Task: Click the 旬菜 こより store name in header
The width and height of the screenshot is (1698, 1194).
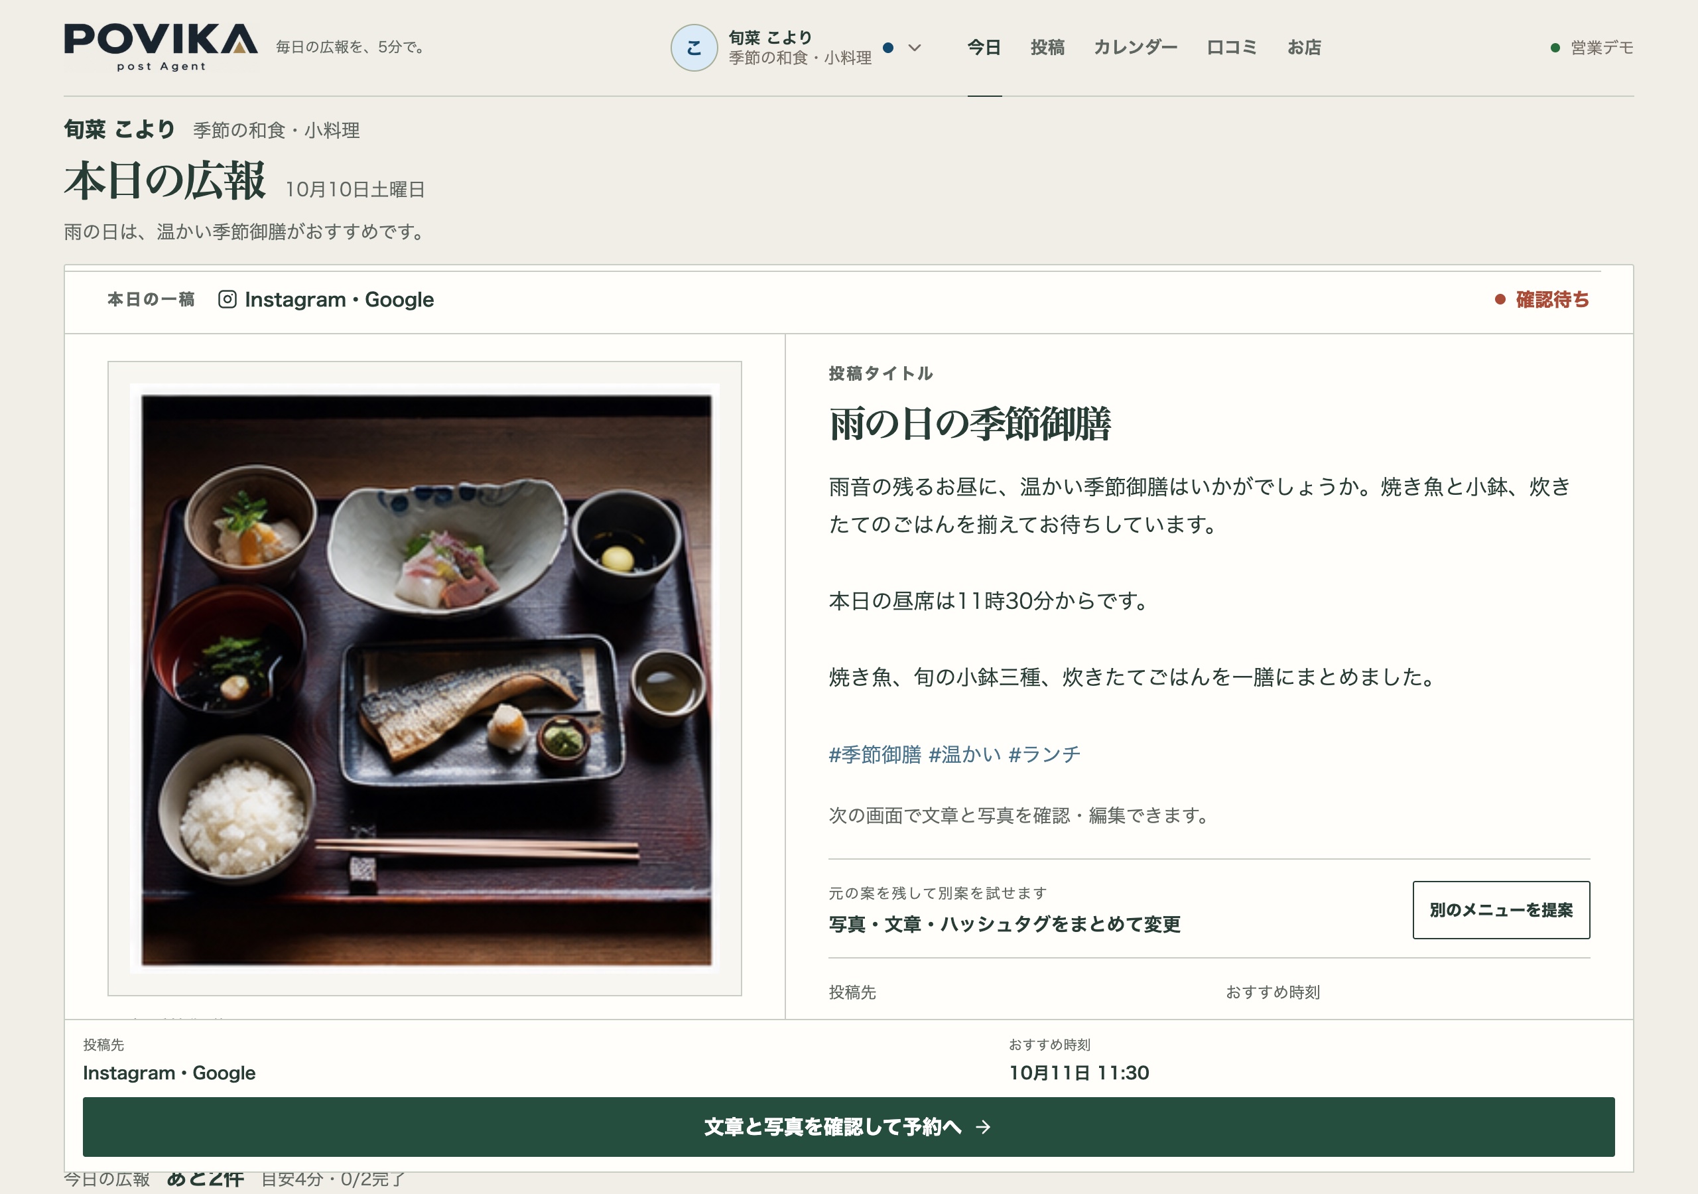Action: pyautogui.click(x=770, y=37)
